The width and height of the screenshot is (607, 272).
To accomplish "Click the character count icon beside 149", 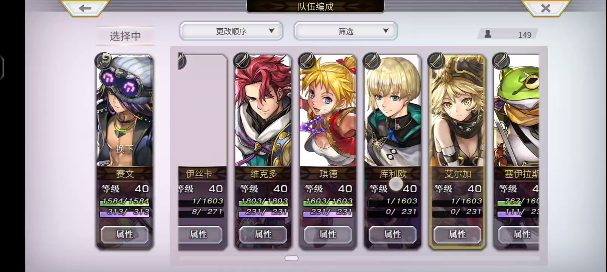I will (488, 34).
